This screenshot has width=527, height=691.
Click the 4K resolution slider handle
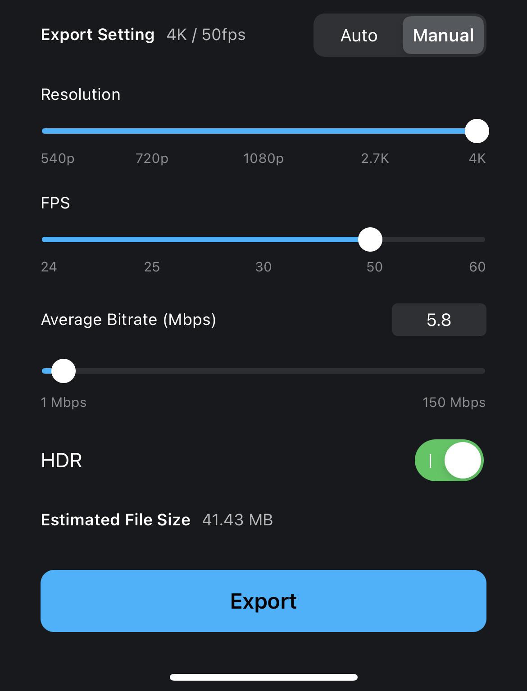(x=477, y=131)
